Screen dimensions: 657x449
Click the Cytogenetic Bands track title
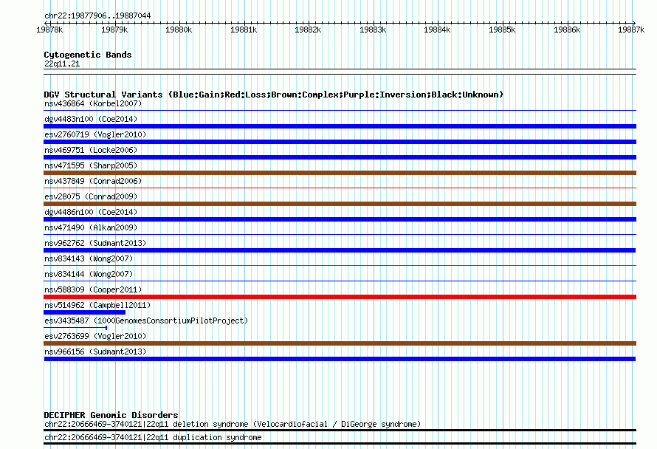click(x=88, y=55)
